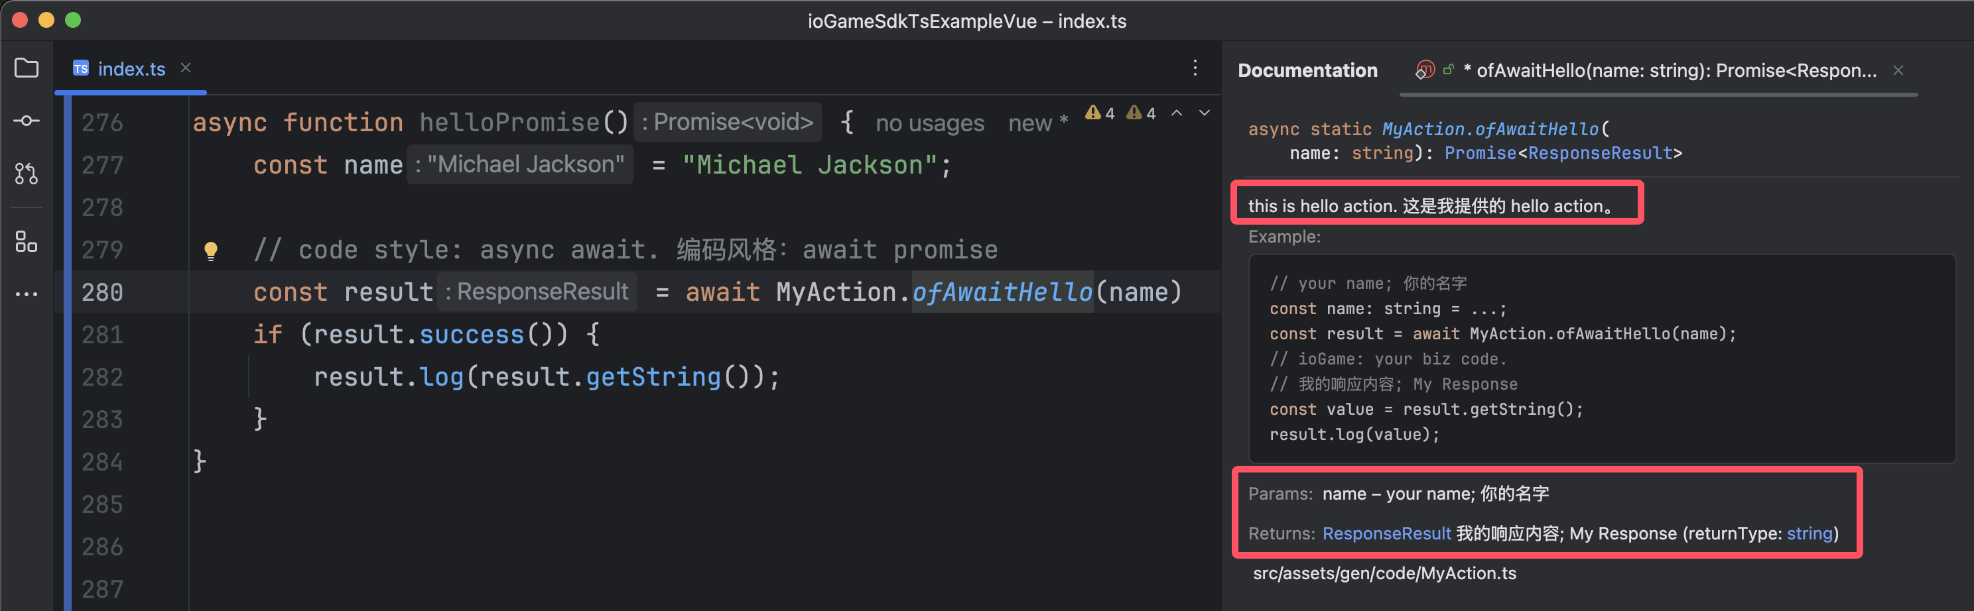Show more tool windows (three dots)
This screenshot has width=1974, height=611.
coord(26,294)
